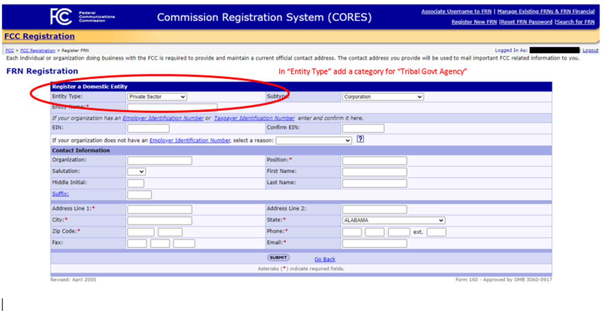604x315 pixels.
Task: Click the Email input field
Action: point(374,243)
